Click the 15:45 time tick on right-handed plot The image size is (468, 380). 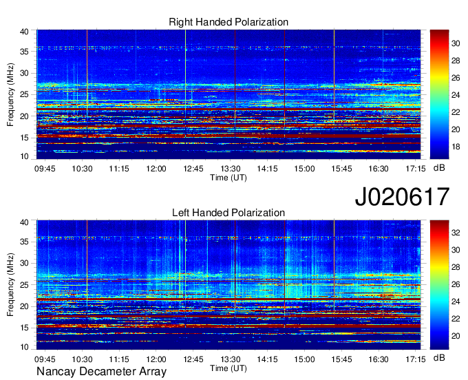[342, 169]
